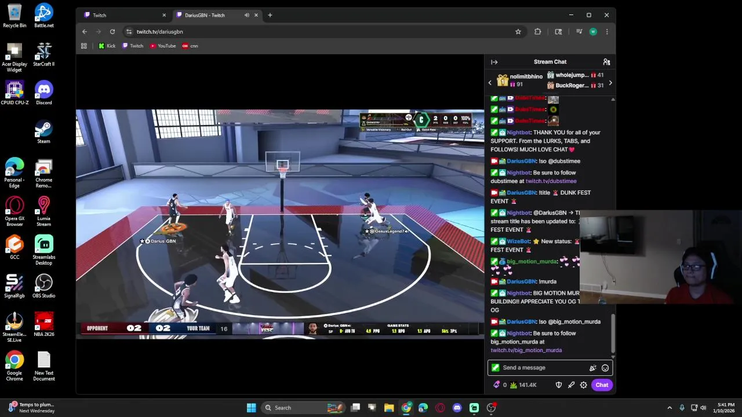Image resolution: width=742 pixels, height=417 pixels.
Task: Go back in browser history
Action: (85, 32)
